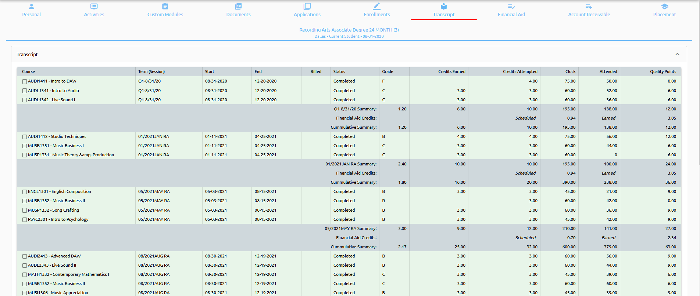Collapse the Transcript panel chevron
This screenshot has height=296, width=700.
click(x=677, y=54)
